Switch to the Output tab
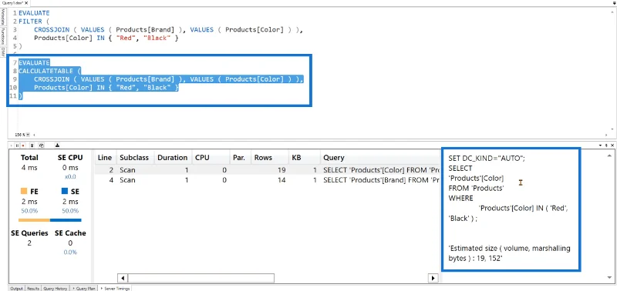The height and width of the screenshot is (291, 617). [x=16, y=288]
